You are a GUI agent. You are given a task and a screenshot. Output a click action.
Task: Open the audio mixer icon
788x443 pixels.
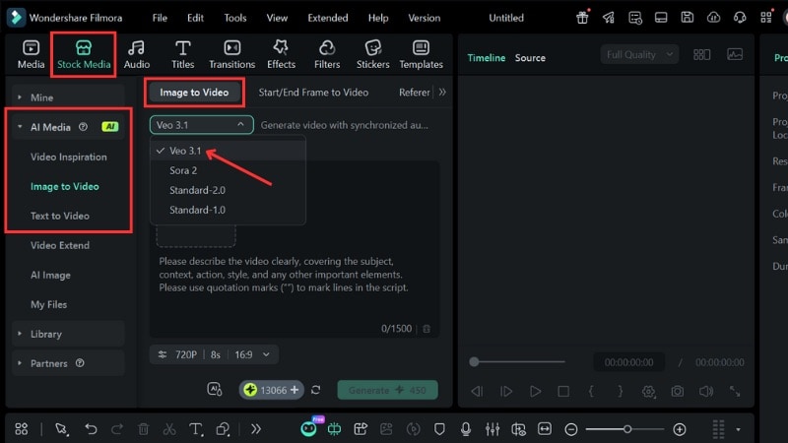(x=492, y=429)
